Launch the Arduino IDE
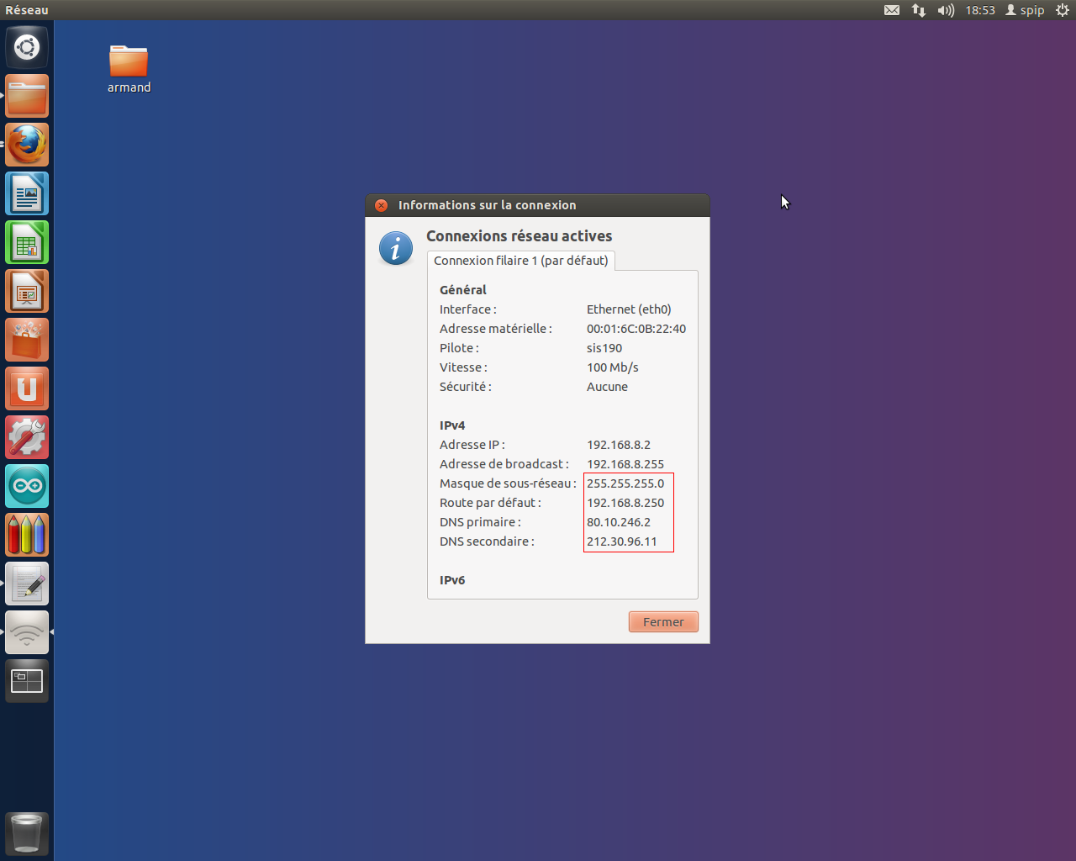Screen dimensions: 1076x861 click(27, 486)
